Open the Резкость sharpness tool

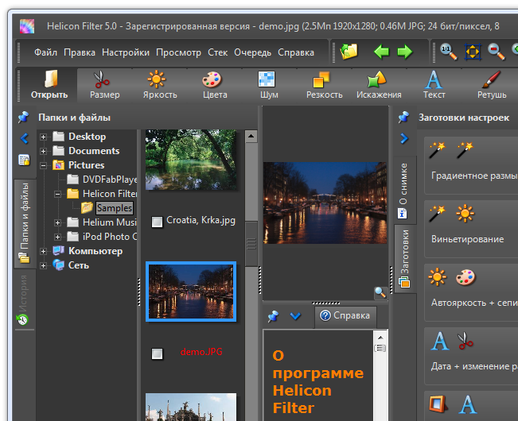pyautogui.click(x=324, y=85)
